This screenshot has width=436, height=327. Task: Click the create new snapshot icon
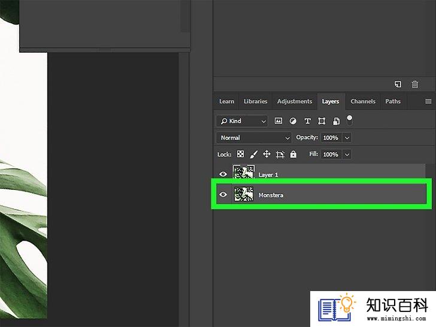coord(398,84)
